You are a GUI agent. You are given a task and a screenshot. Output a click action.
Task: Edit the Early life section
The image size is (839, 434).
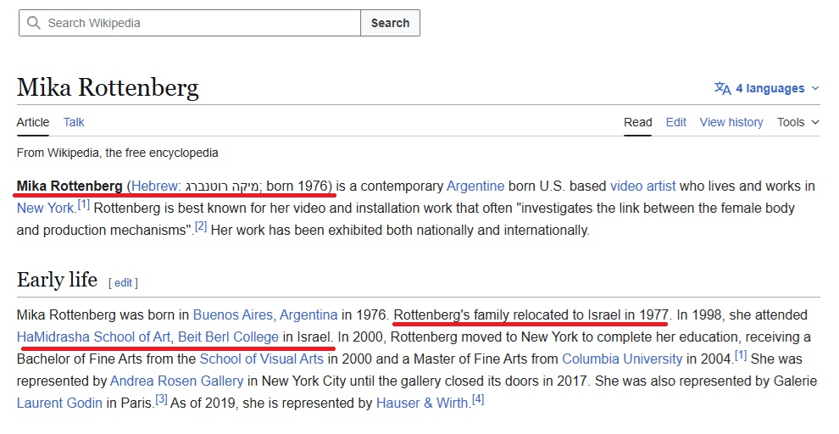123,283
